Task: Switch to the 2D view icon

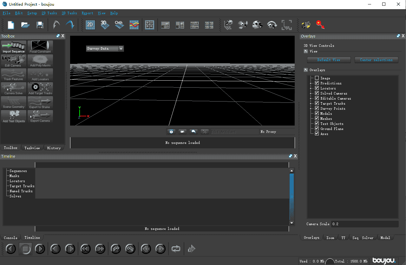Action: pyautogui.click(x=90, y=25)
